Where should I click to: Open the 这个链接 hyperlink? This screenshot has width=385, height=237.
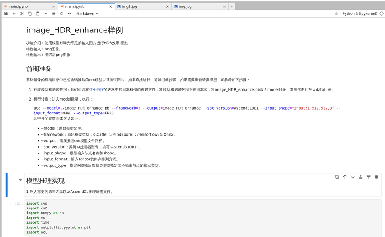96,90
